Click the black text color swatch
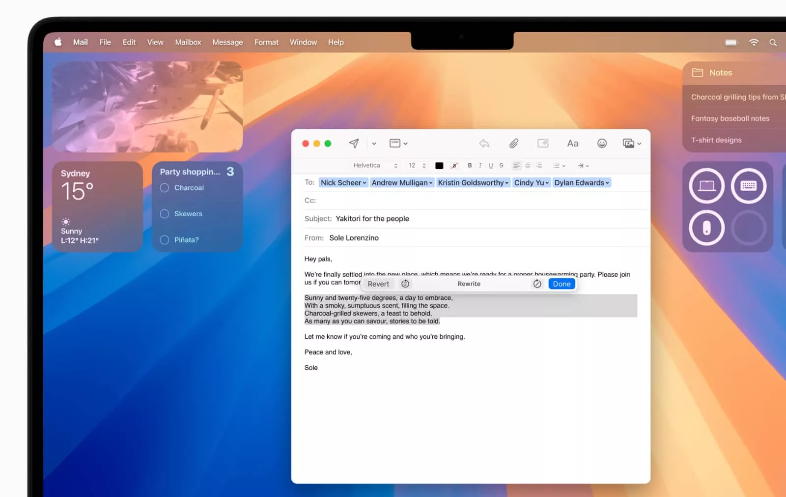The height and width of the screenshot is (497, 786). pyautogui.click(x=439, y=166)
